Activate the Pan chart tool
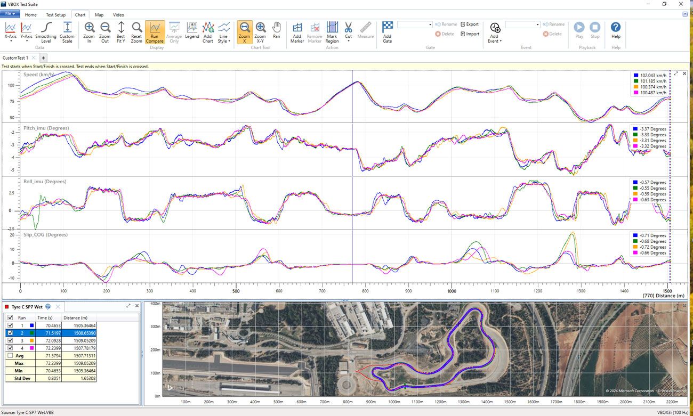693x416 pixels. (276, 31)
